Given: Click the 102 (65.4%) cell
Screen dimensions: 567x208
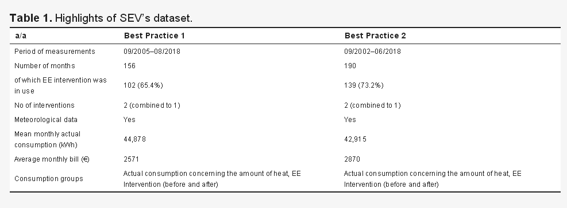Looking at the screenshot, I should [143, 85].
